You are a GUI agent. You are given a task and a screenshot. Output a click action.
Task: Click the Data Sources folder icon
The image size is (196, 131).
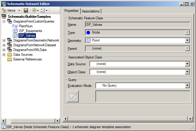click(x=10, y=55)
